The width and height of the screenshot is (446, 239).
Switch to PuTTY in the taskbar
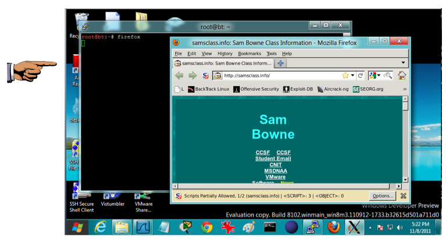[x=312, y=227]
